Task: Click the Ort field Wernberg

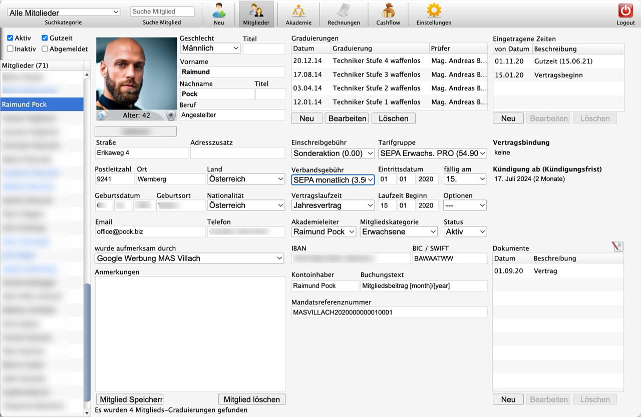Action: (170, 179)
